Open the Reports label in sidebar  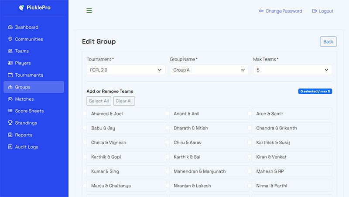pyautogui.click(x=24, y=135)
